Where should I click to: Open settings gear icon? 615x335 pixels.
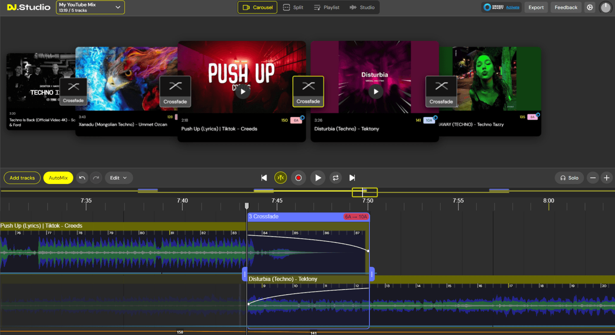(x=590, y=7)
